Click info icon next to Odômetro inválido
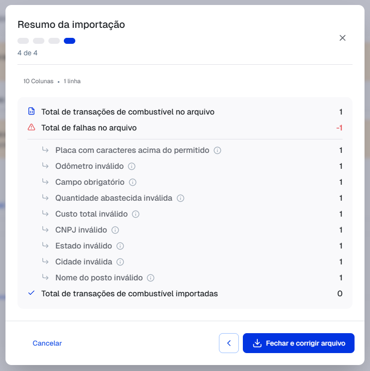This screenshot has width=370, height=371. (132, 166)
